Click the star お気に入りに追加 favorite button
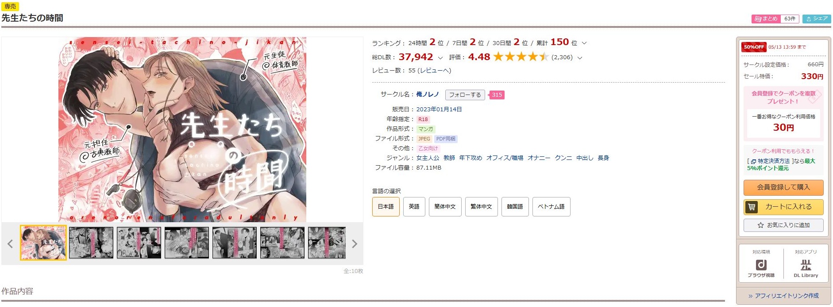833x307 pixels. [x=783, y=225]
